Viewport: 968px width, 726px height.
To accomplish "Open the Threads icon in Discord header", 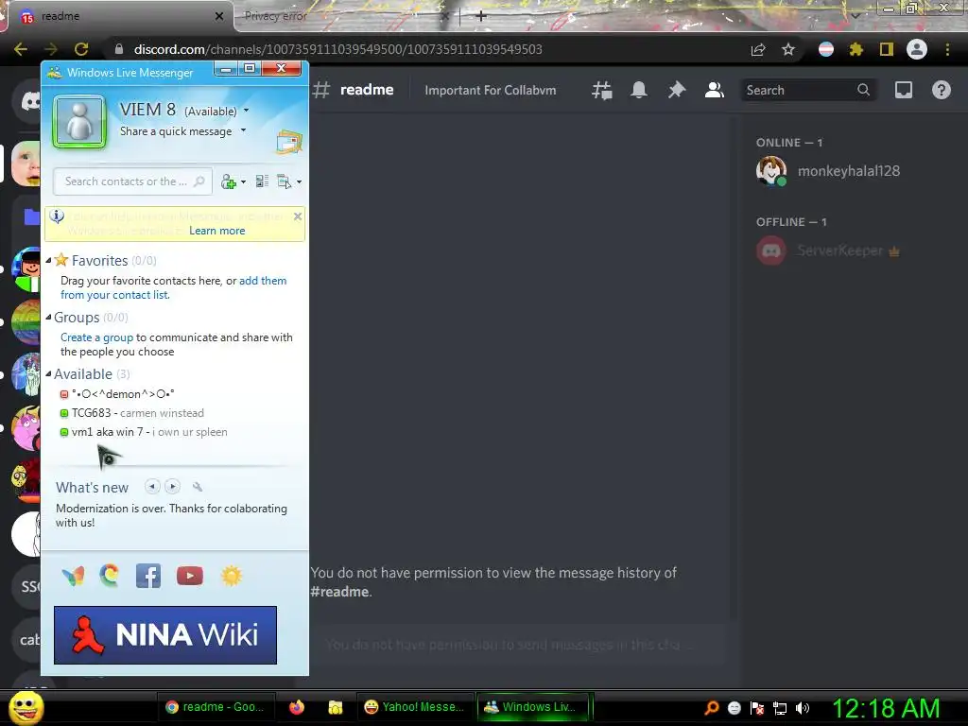I will pyautogui.click(x=602, y=90).
